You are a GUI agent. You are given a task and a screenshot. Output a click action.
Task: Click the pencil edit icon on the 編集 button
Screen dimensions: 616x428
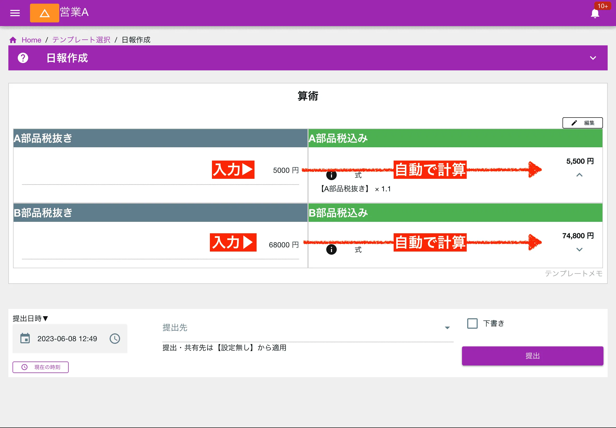[574, 123]
